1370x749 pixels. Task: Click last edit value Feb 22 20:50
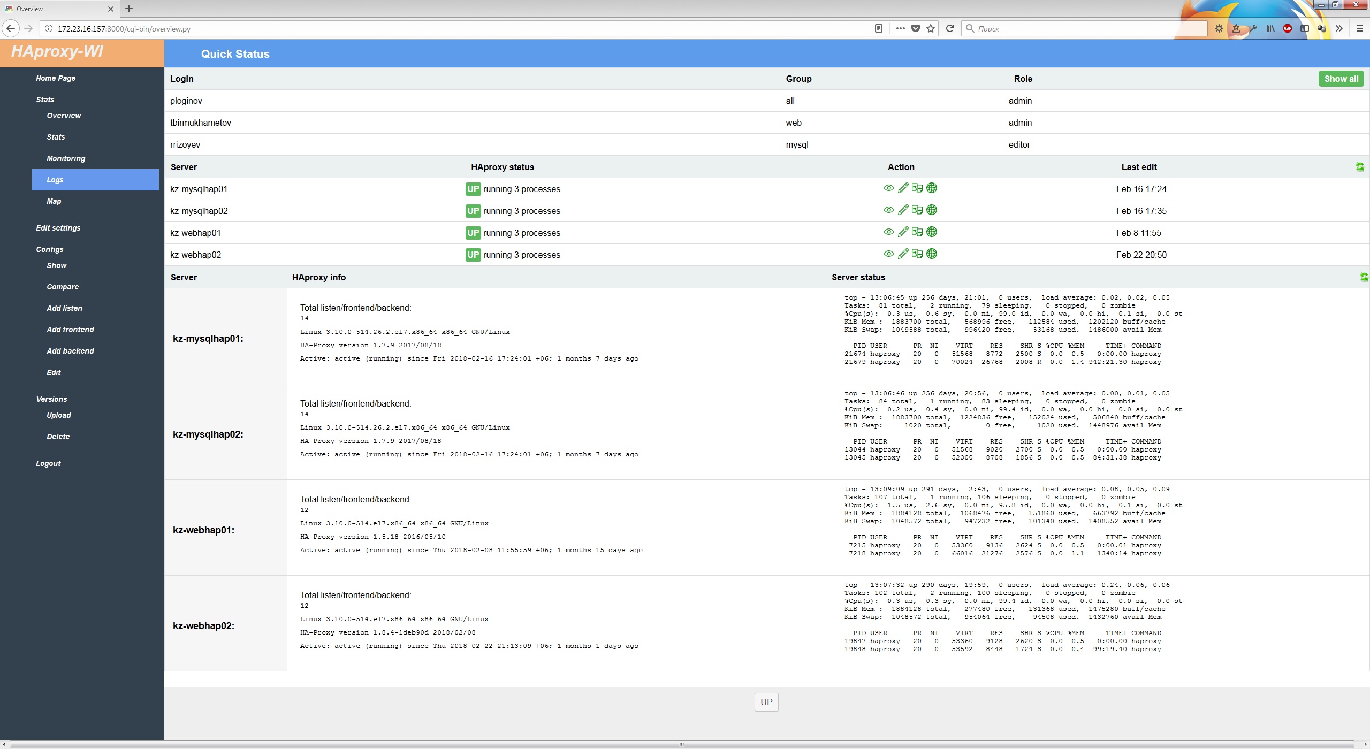pyautogui.click(x=1141, y=255)
